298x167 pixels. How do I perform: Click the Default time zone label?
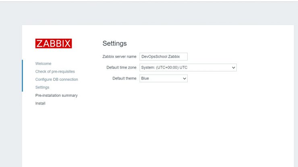coord(122,67)
